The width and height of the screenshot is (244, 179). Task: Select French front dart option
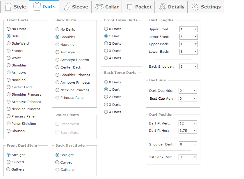(x=9, y=51)
